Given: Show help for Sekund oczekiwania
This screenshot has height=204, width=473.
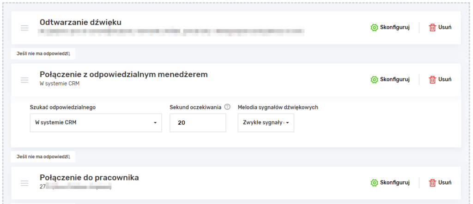Looking at the screenshot, I should pos(227,107).
